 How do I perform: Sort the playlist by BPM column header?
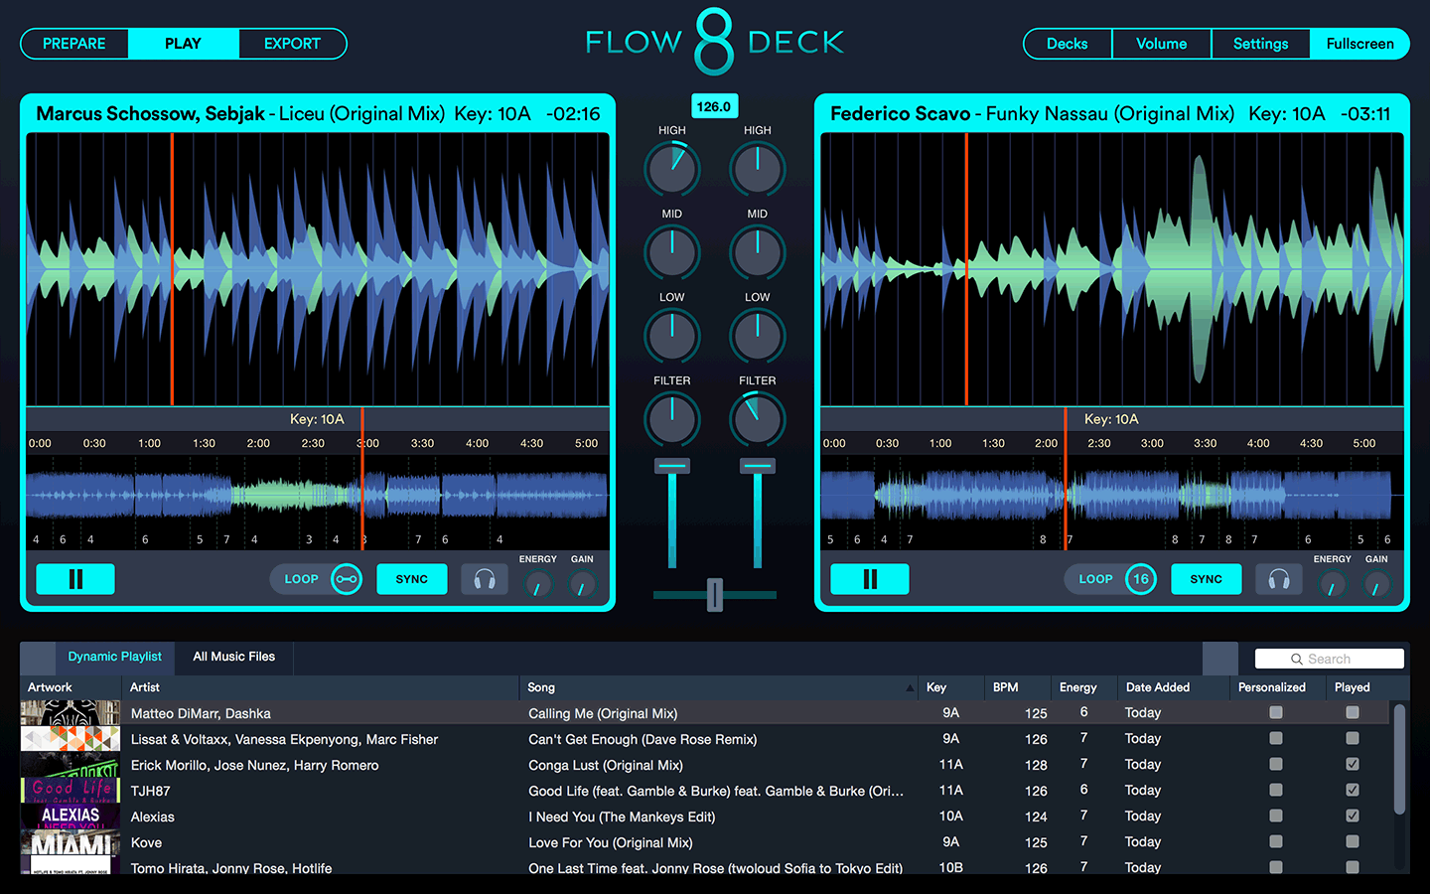click(x=1006, y=687)
